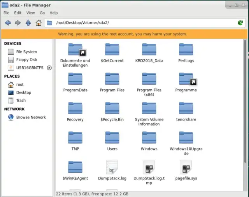The image size is (249, 197).
Task: Select the $Recycle.Bin folder
Action: click(112, 108)
